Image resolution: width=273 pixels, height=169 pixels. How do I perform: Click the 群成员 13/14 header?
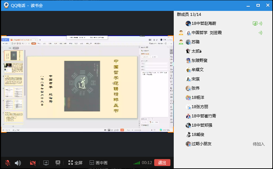coord(189,15)
